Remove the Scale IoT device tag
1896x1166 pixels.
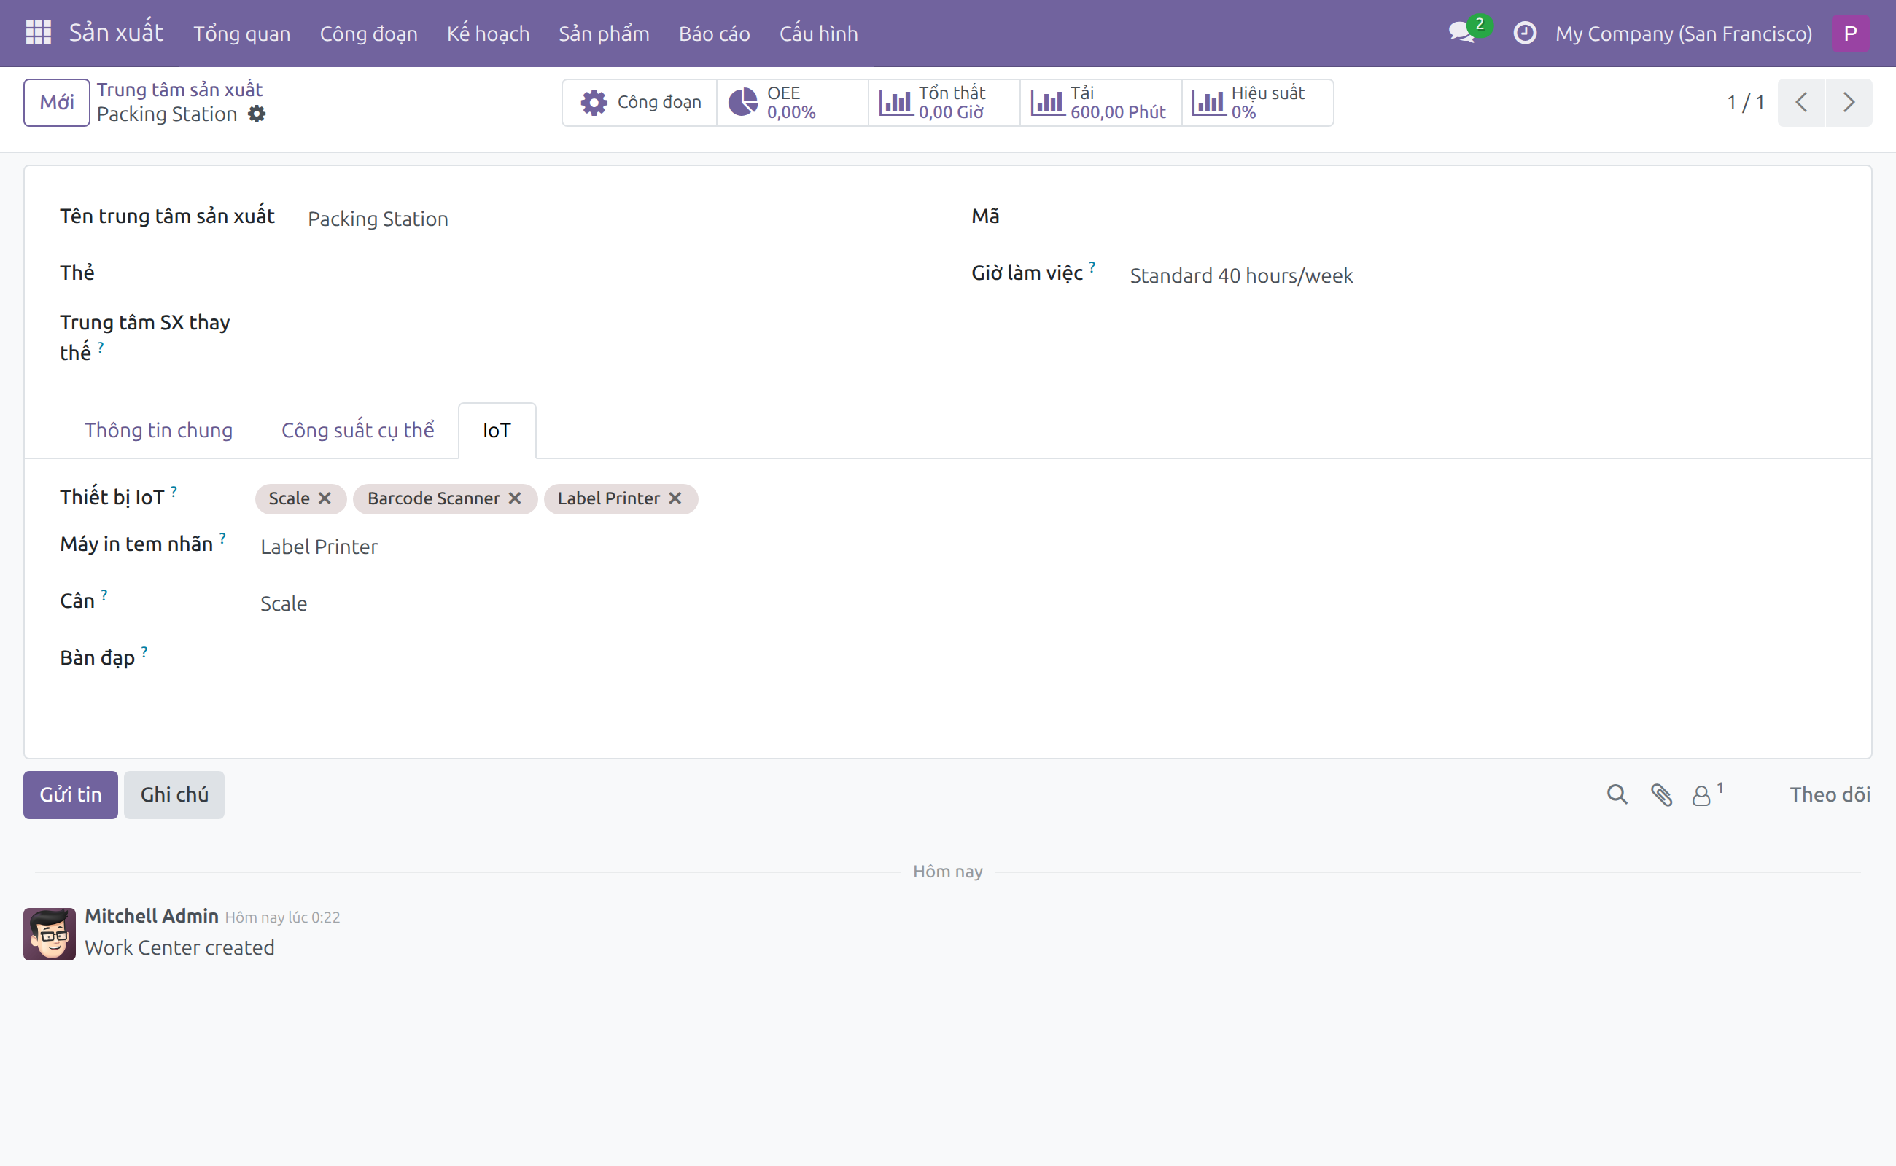click(325, 498)
